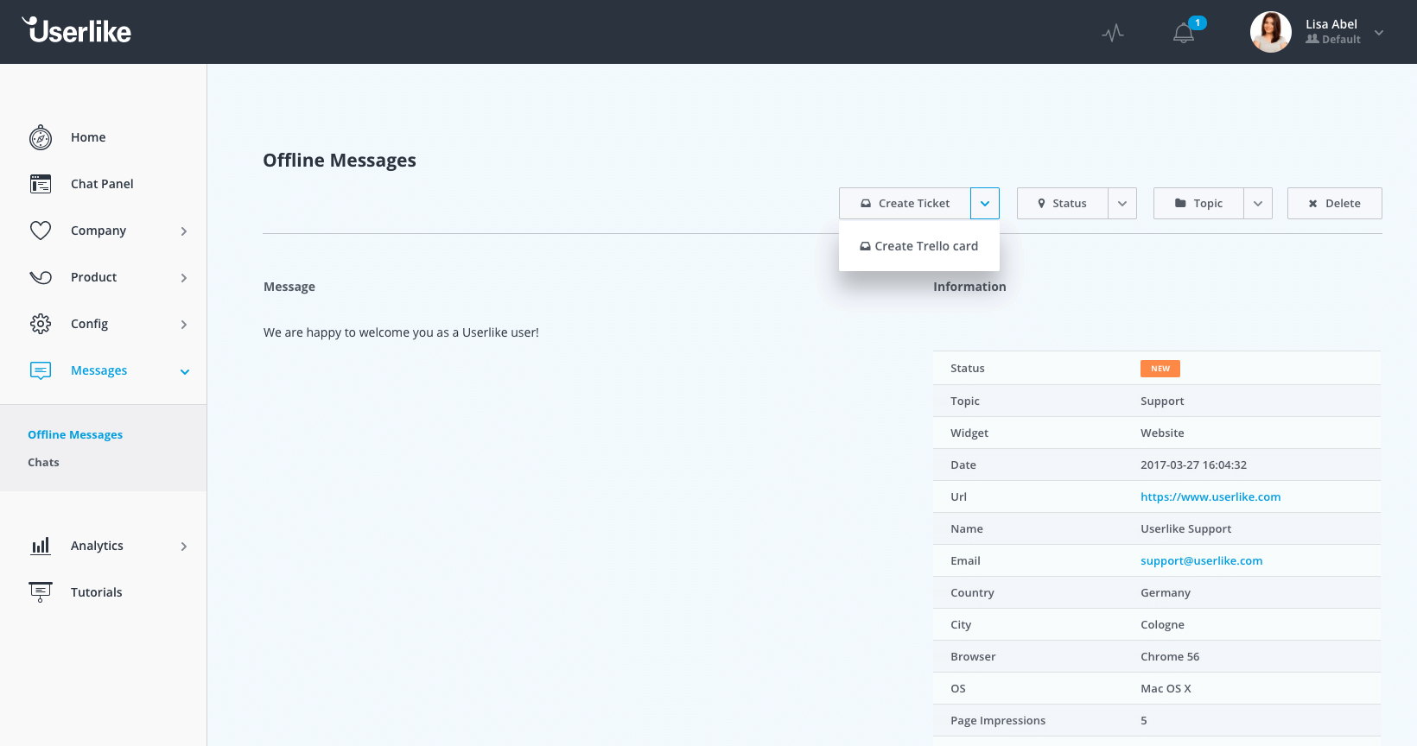The width and height of the screenshot is (1417, 746).
Task: Open the Status dropdown arrow
Action: tap(1122, 203)
